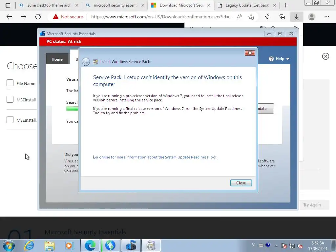Click the Show desktop strip beside the clock
This screenshot has width=336, height=252.
[x=334, y=245]
